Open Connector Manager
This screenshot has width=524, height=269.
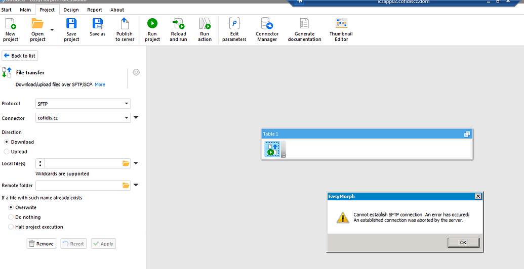tap(267, 30)
